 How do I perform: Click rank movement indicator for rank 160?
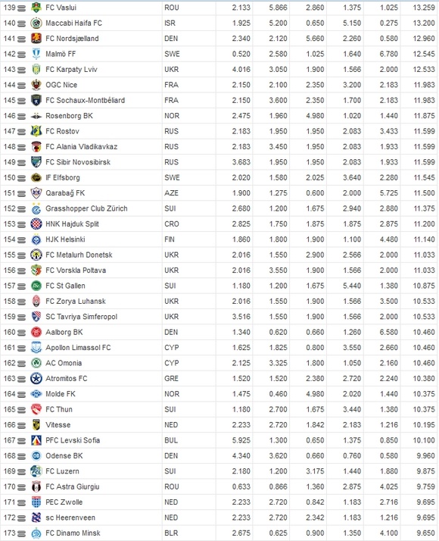[21, 333]
